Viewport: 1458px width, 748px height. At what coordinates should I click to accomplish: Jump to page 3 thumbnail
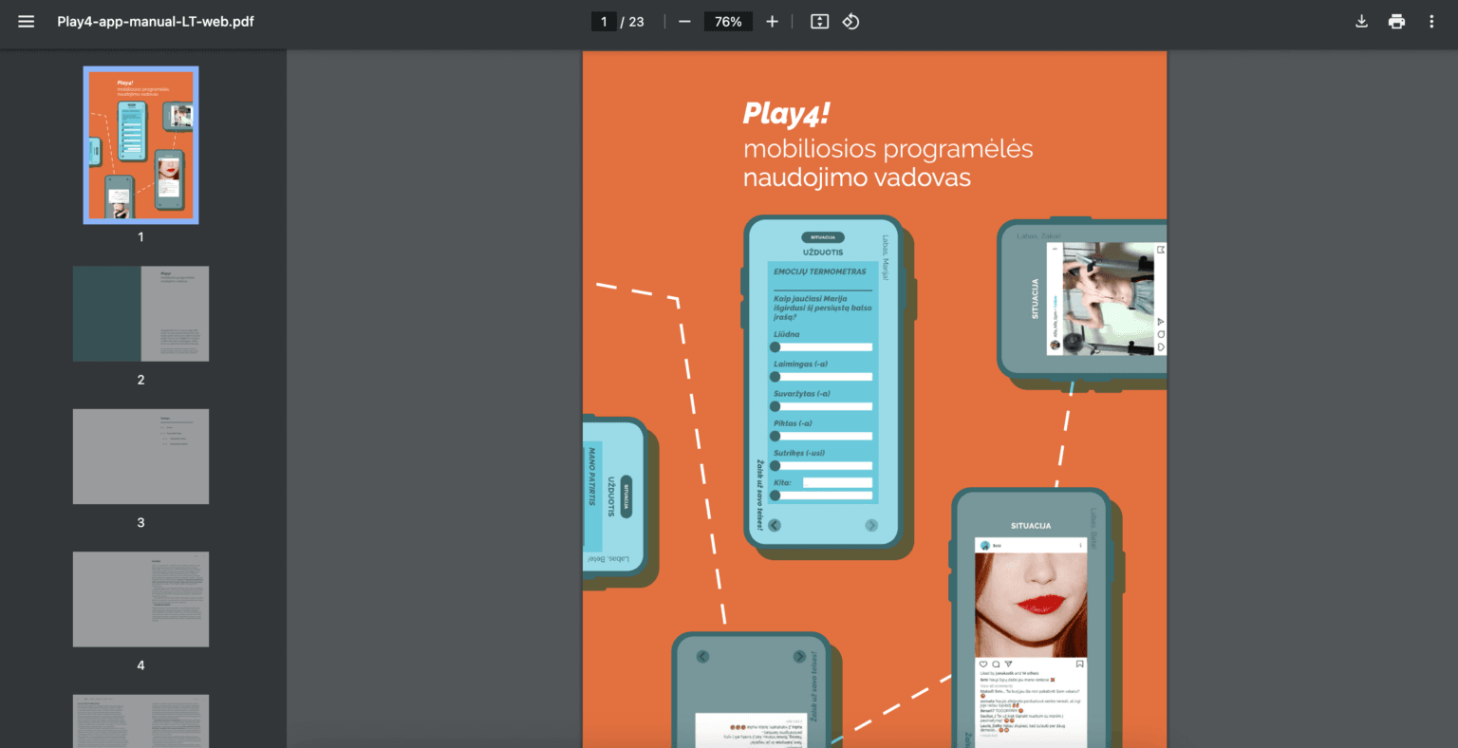140,457
